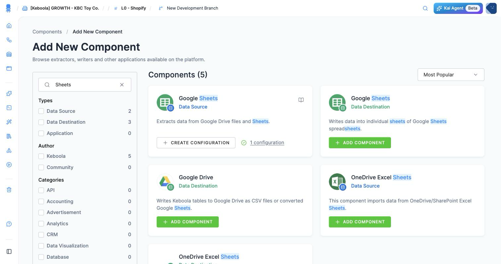This screenshot has width=501, height=264.
Task: Clear the Sheets search with the X icon
Action: coord(122,85)
